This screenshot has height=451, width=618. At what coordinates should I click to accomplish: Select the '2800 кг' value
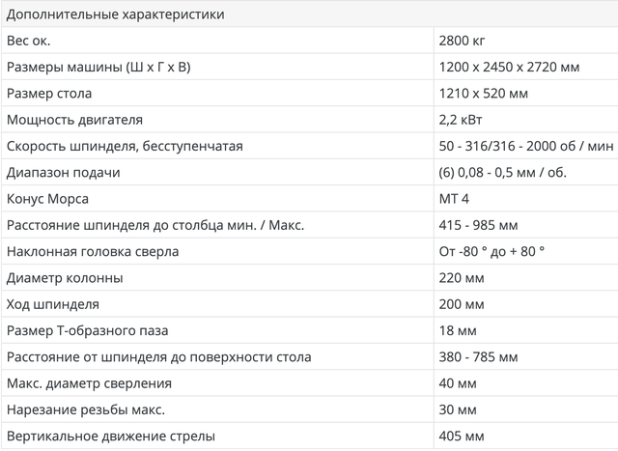pos(462,41)
